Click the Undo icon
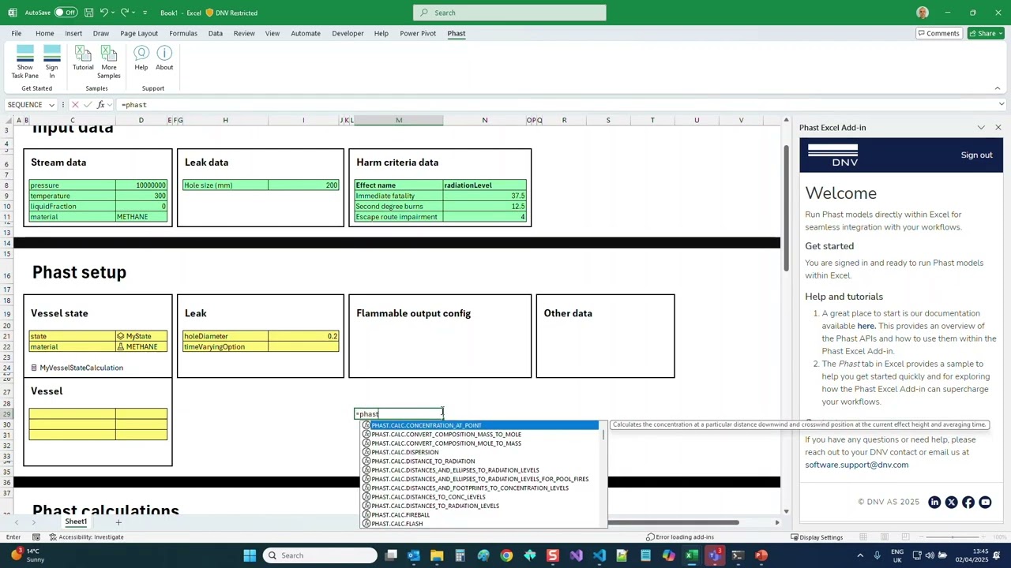Viewport: 1011px width, 568px height. coord(103,13)
